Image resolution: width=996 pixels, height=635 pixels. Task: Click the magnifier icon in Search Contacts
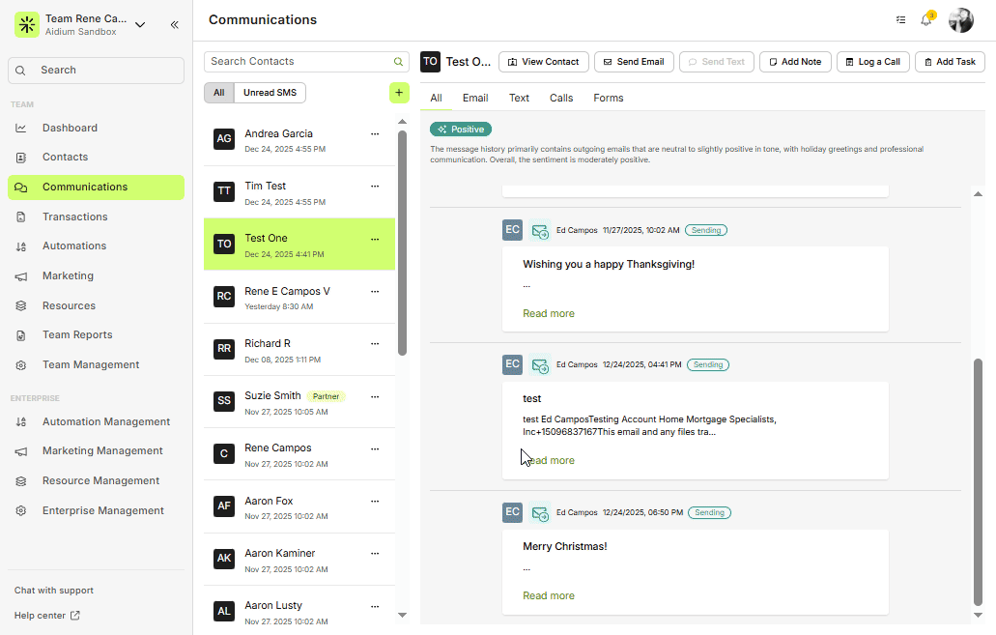pyautogui.click(x=398, y=62)
